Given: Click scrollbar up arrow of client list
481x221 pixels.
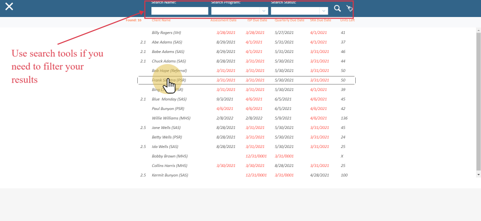Looking at the screenshot, I should (478, 29).
